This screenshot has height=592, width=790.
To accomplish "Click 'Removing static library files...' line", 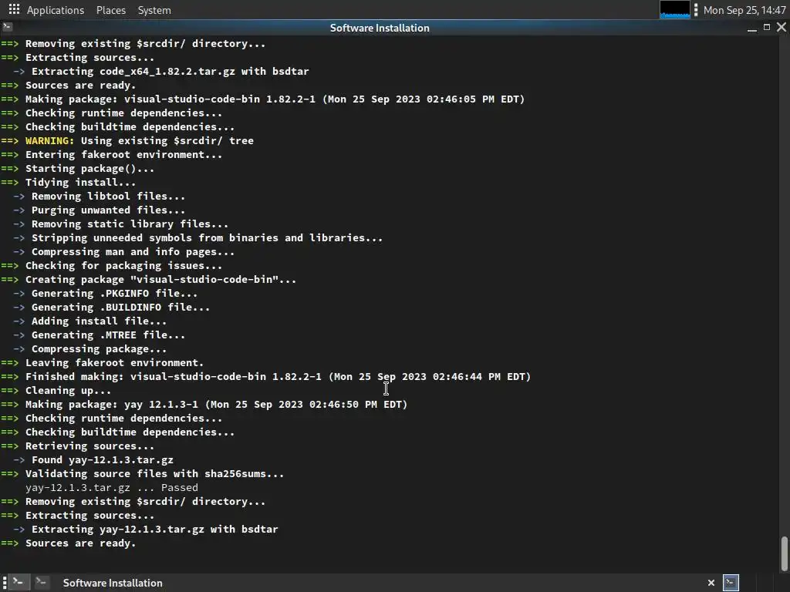I will point(130,224).
